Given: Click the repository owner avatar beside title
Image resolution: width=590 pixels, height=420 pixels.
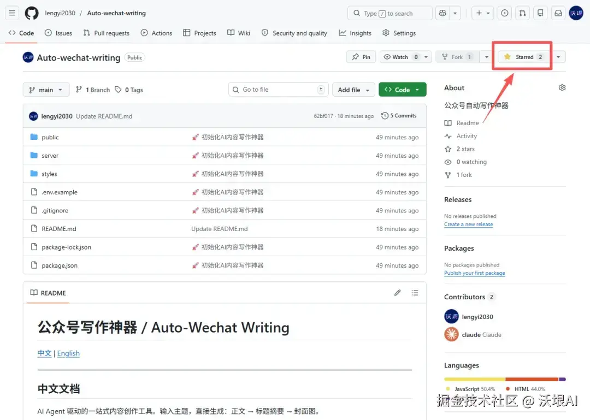Looking at the screenshot, I should pos(28,57).
